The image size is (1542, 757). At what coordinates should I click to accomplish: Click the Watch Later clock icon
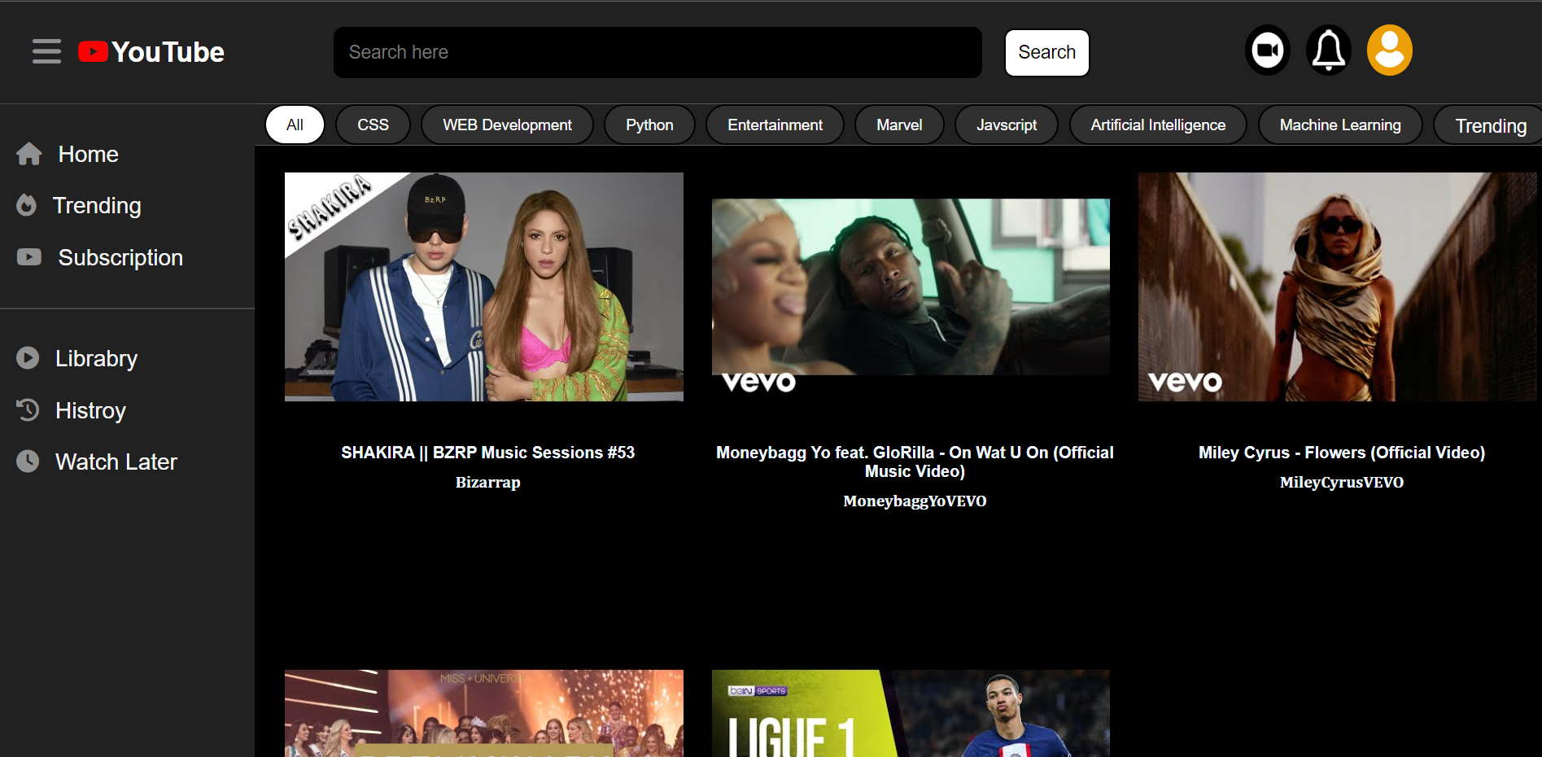click(28, 462)
